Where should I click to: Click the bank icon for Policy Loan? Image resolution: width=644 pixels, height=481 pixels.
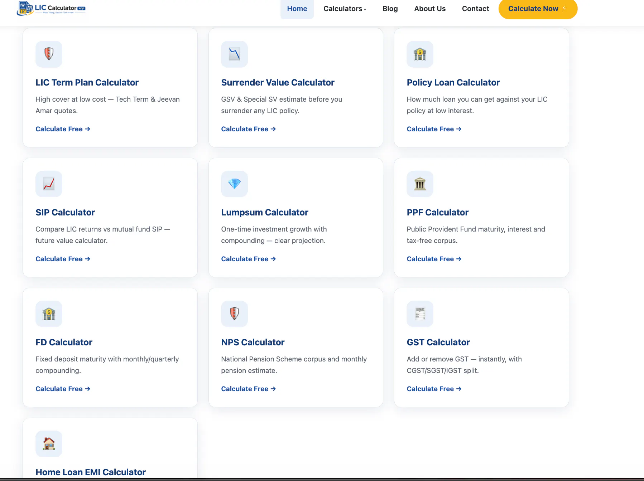[x=420, y=54]
